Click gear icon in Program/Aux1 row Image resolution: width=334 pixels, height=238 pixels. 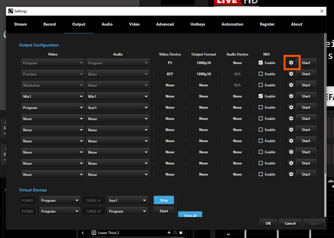click(x=291, y=107)
